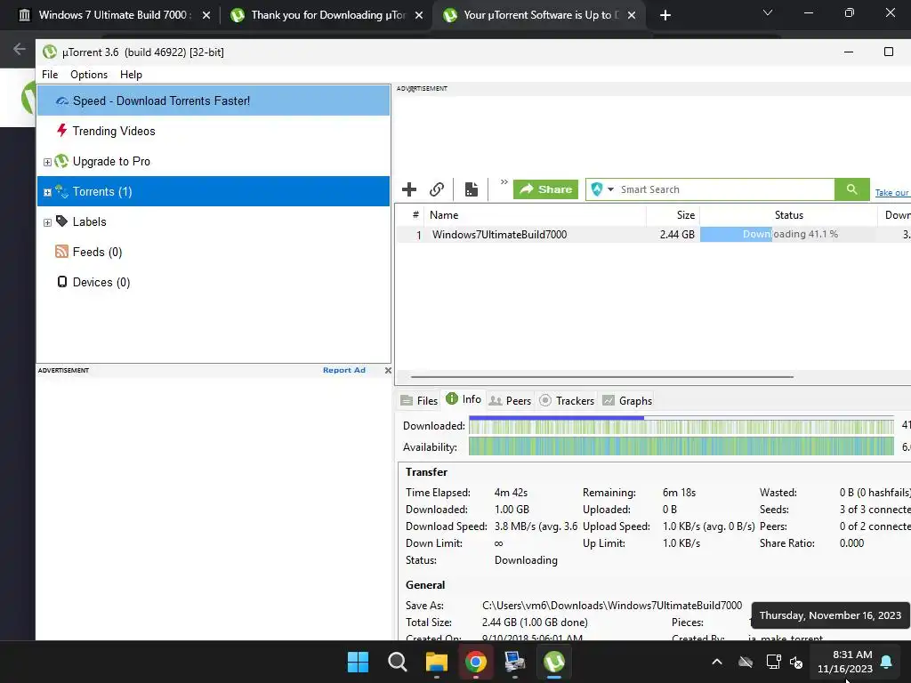Click the Add Torrent plus icon
Screen dimensions: 911x683
[409, 189]
